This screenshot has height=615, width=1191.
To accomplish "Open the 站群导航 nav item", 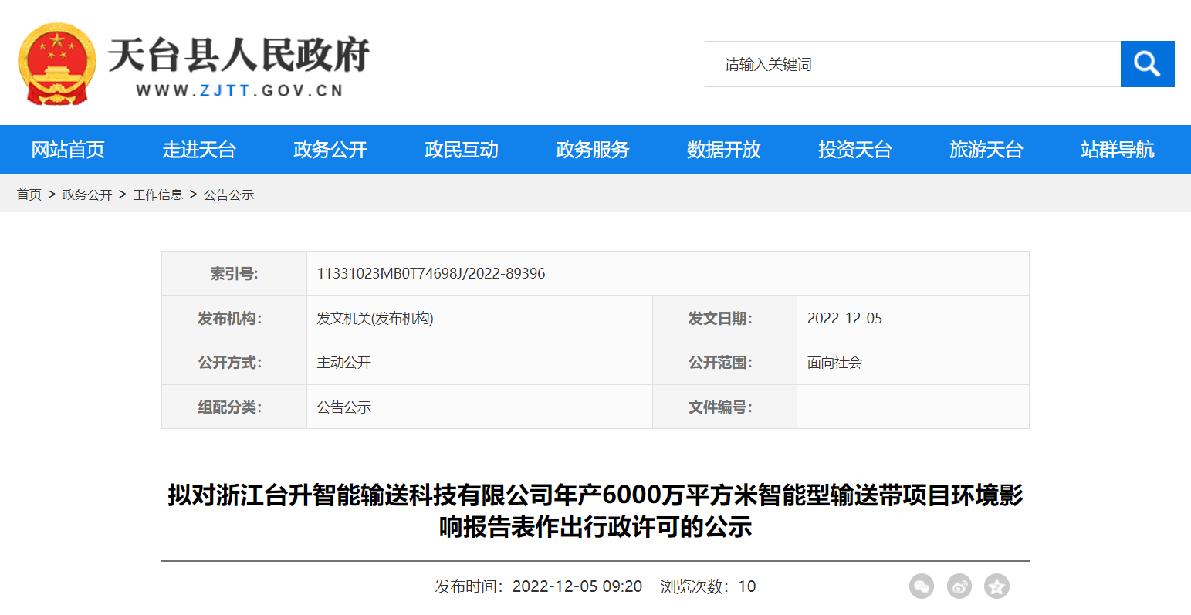I will [x=1118, y=150].
